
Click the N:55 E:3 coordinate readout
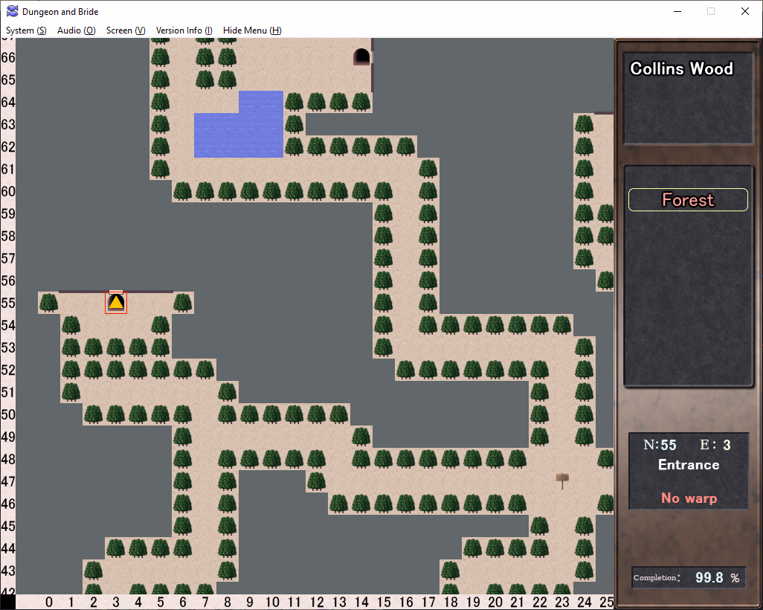click(x=688, y=445)
